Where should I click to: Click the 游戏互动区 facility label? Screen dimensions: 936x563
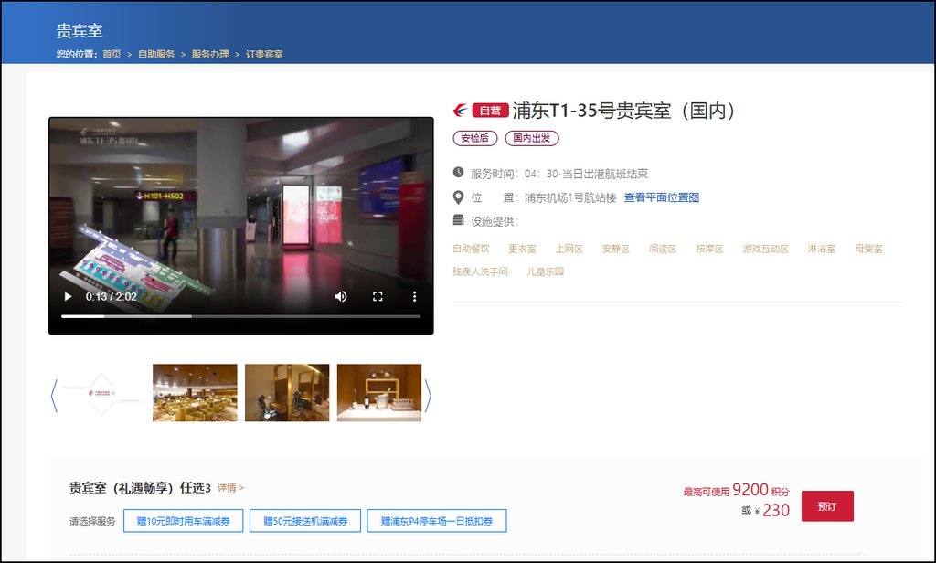pyautogui.click(x=765, y=249)
